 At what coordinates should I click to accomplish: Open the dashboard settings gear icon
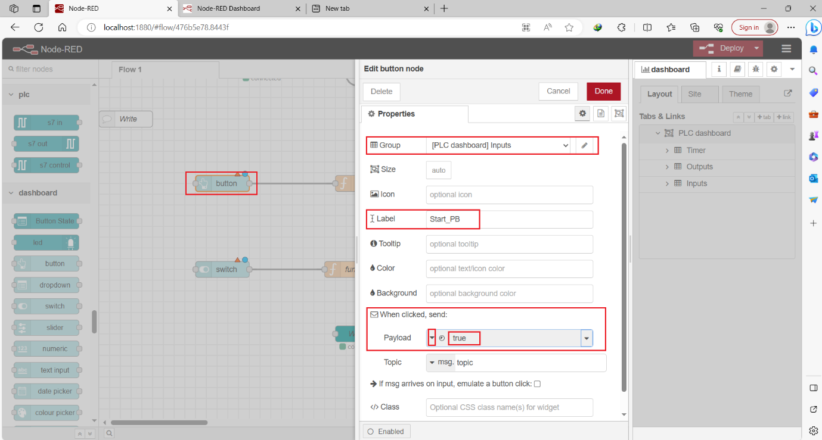(774, 69)
